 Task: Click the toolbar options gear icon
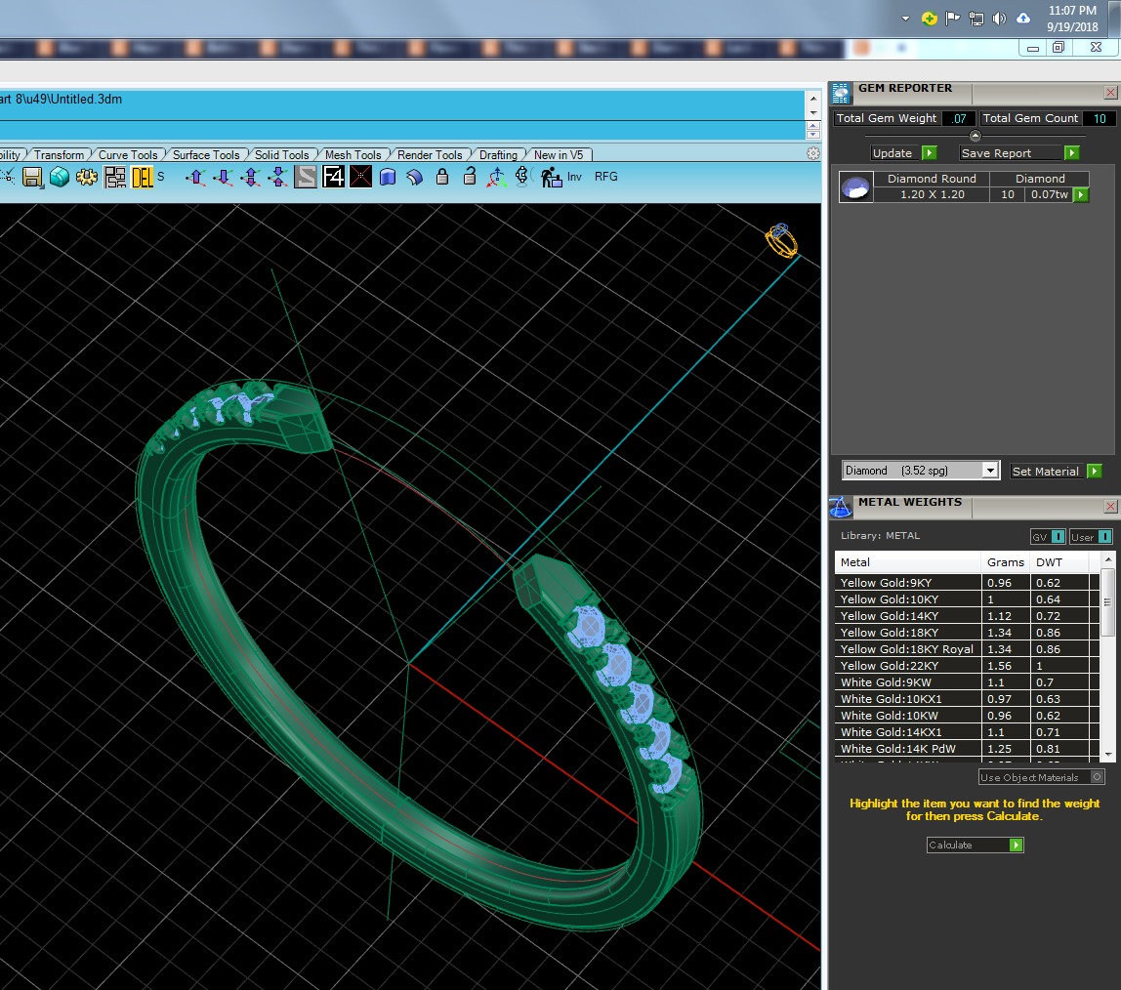click(x=812, y=153)
